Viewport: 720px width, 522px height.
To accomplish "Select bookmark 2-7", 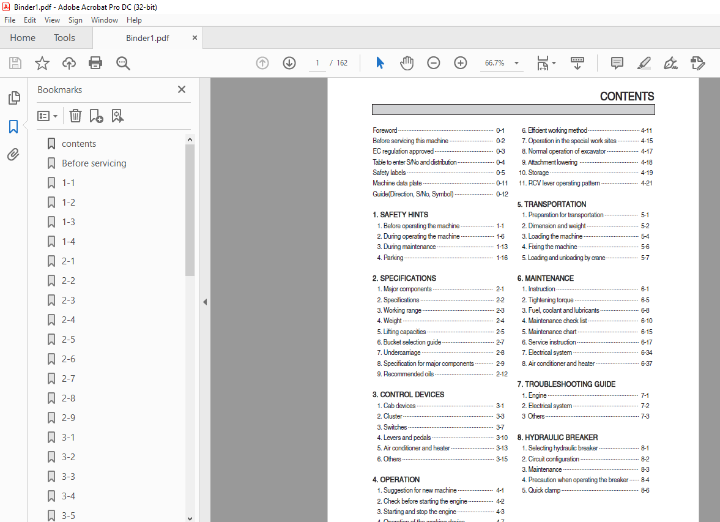I will pos(69,379).
